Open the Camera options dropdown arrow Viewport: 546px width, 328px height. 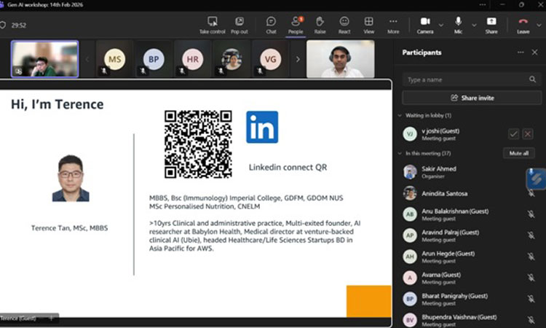coord(441,24)
